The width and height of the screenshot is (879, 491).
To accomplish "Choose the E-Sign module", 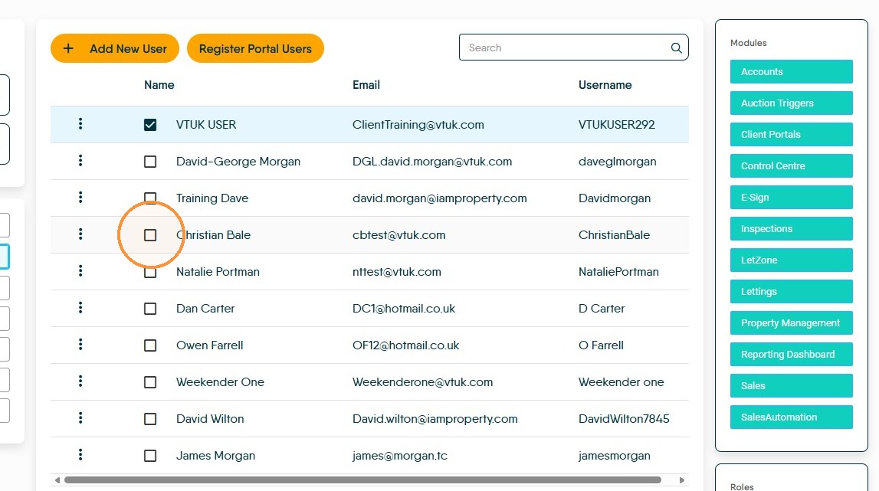I will click(791, 198).
